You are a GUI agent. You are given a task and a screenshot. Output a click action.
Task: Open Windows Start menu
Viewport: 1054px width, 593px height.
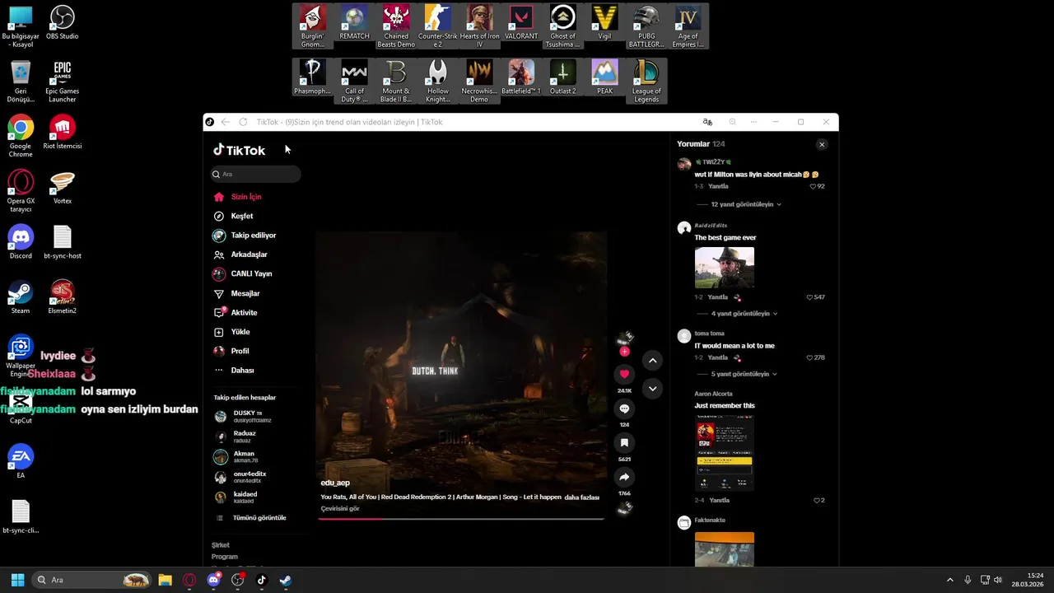coord(17,580)
